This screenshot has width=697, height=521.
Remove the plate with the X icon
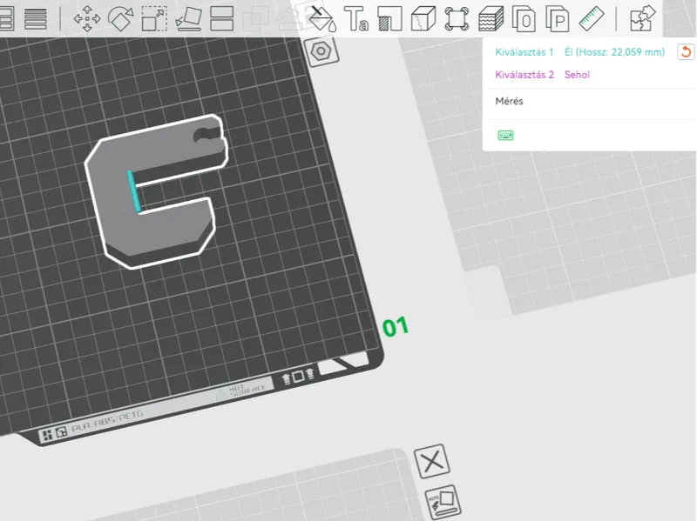(x=432, y=462)
